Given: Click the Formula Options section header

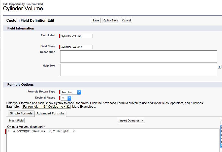Looking at the screenshot, I should click(x=20, y=84).
